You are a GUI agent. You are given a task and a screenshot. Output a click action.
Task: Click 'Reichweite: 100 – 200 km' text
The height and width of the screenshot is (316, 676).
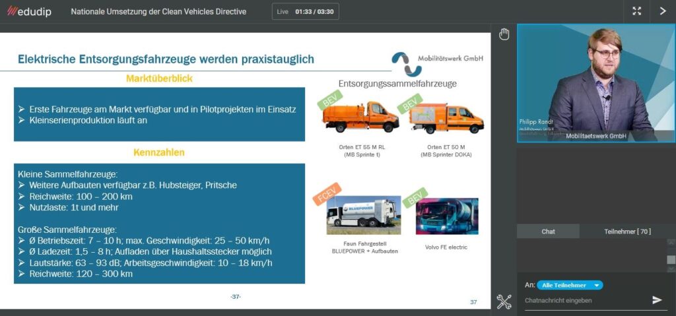[x=81, y=197]
